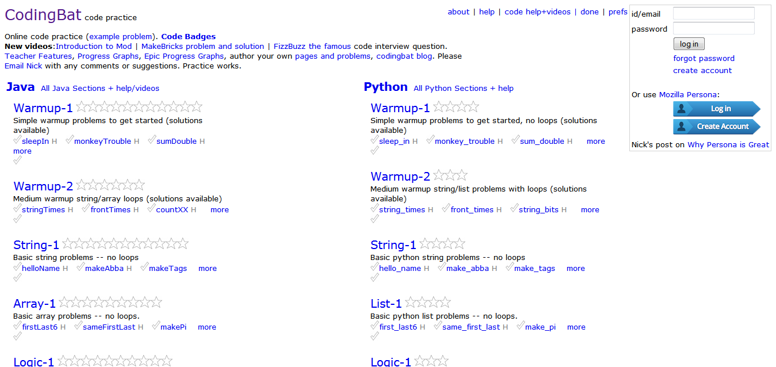
Task: Click the checkmark icon before Python string_bits
Action: click(514, 208)
